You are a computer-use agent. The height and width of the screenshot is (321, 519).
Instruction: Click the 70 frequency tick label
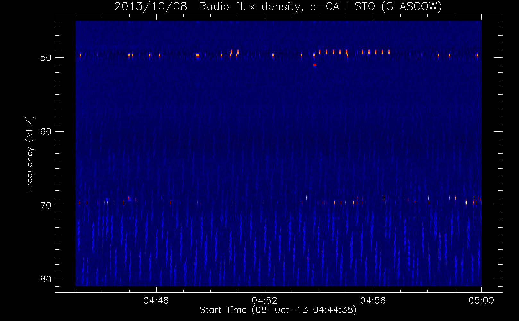pyautogui.click(x=46, y=205)
